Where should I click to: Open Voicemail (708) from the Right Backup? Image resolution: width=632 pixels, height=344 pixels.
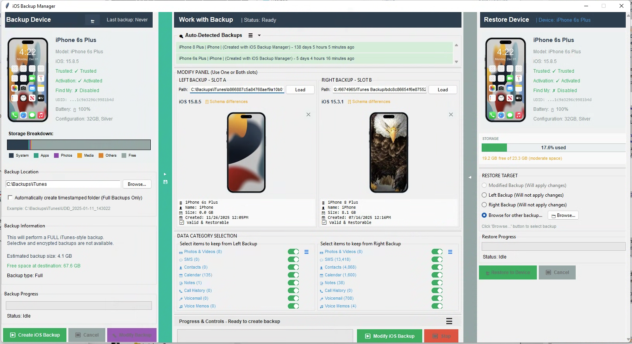pyautogui.click(x=339, y=299)
